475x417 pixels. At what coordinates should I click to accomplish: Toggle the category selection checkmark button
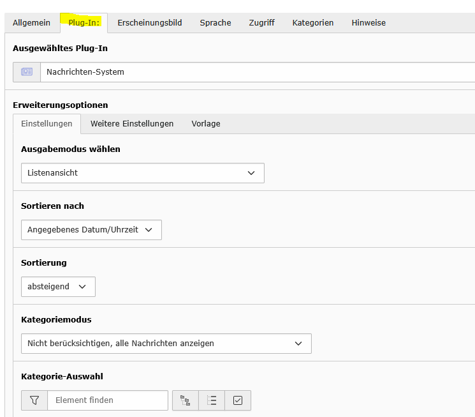238,400
